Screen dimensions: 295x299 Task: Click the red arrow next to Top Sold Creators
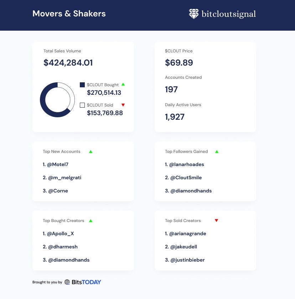click(x=216, y=221)
